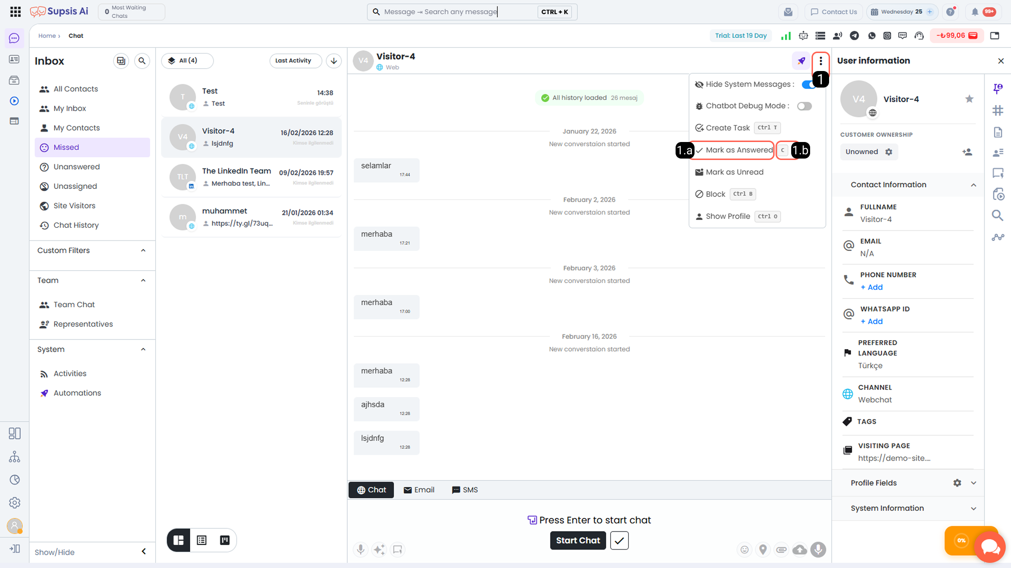Open the three-dot chat options menu

[821, 61]
